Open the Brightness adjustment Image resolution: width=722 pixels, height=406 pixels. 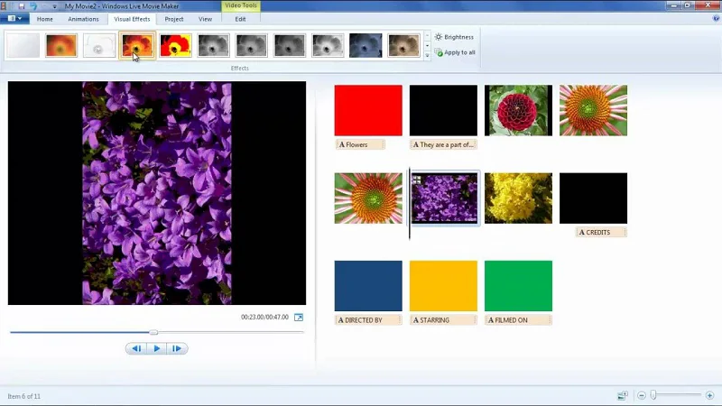[x=454, y=37]
